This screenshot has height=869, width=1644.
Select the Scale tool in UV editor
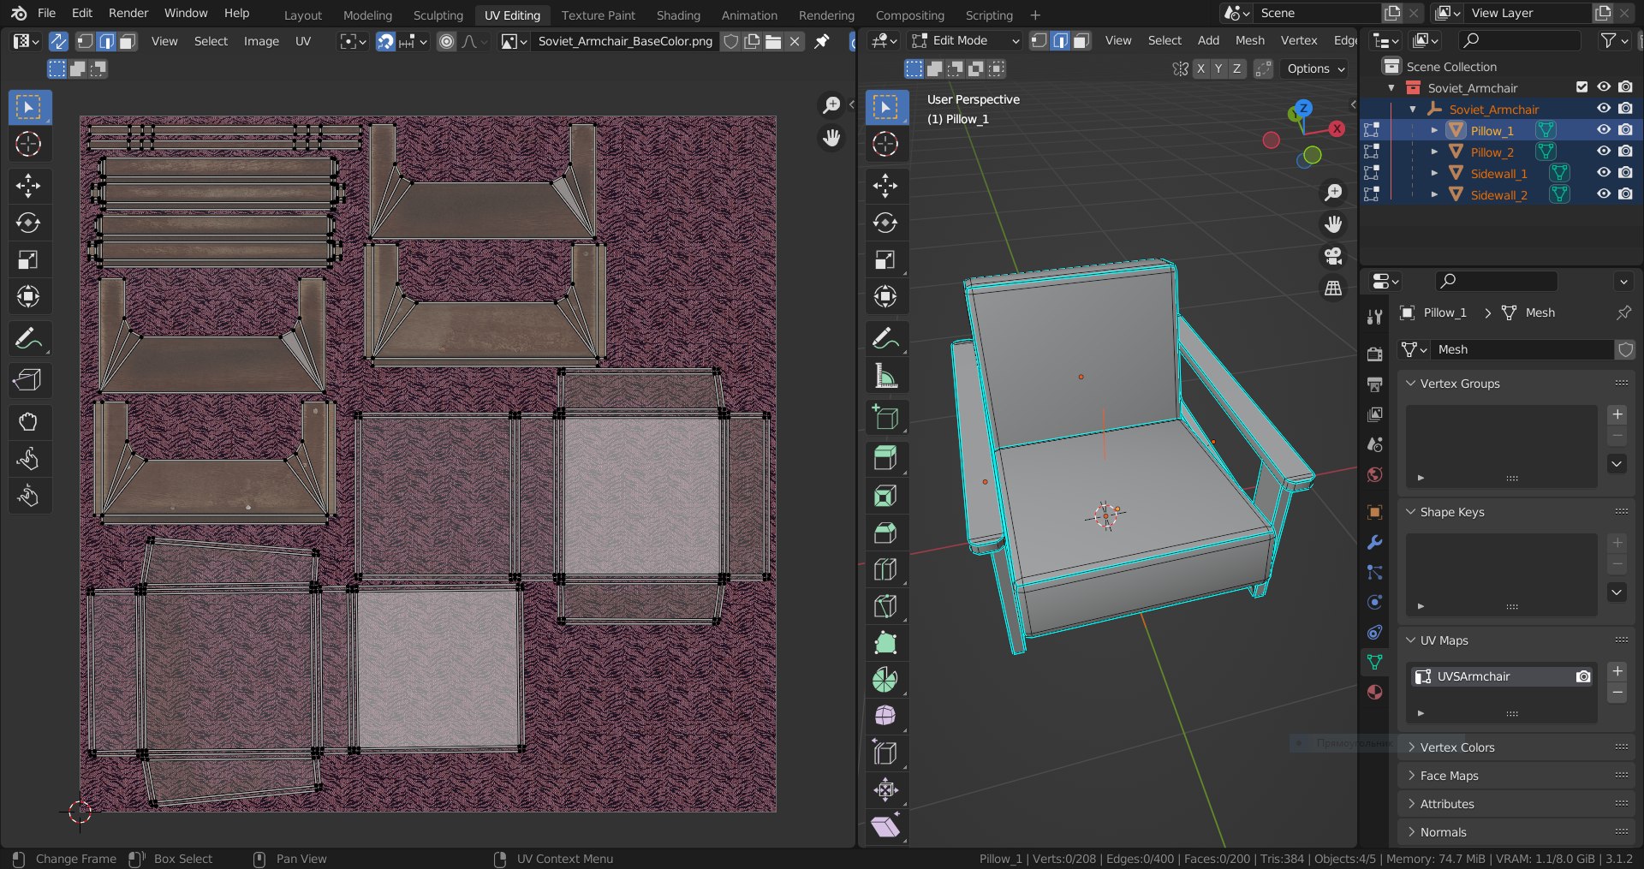[28, 259]
